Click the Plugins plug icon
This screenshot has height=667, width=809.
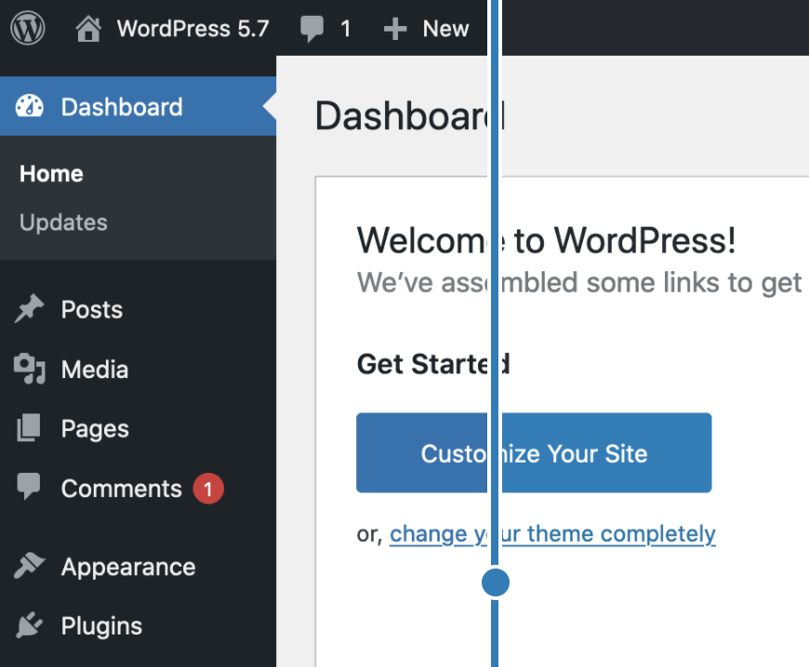[30, 625]
